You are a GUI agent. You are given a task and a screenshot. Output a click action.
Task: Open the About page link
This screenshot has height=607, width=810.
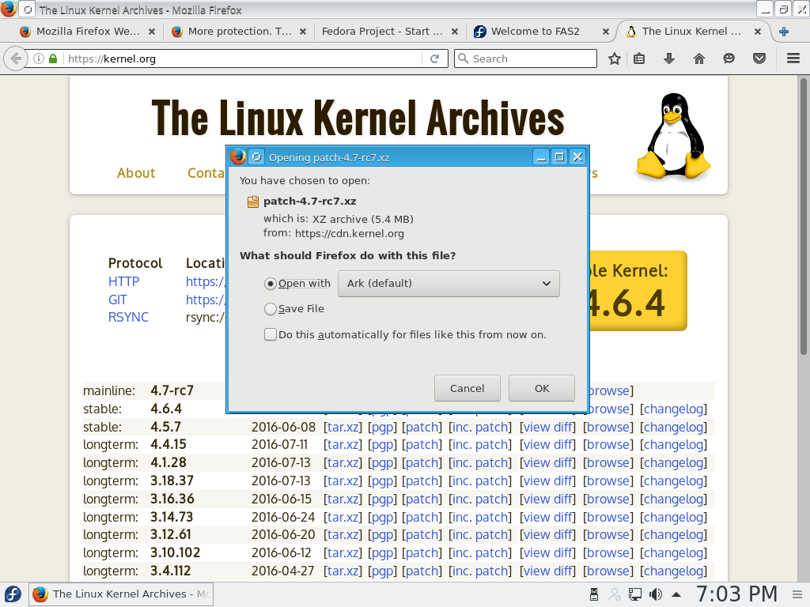click(x=136, y=173)
